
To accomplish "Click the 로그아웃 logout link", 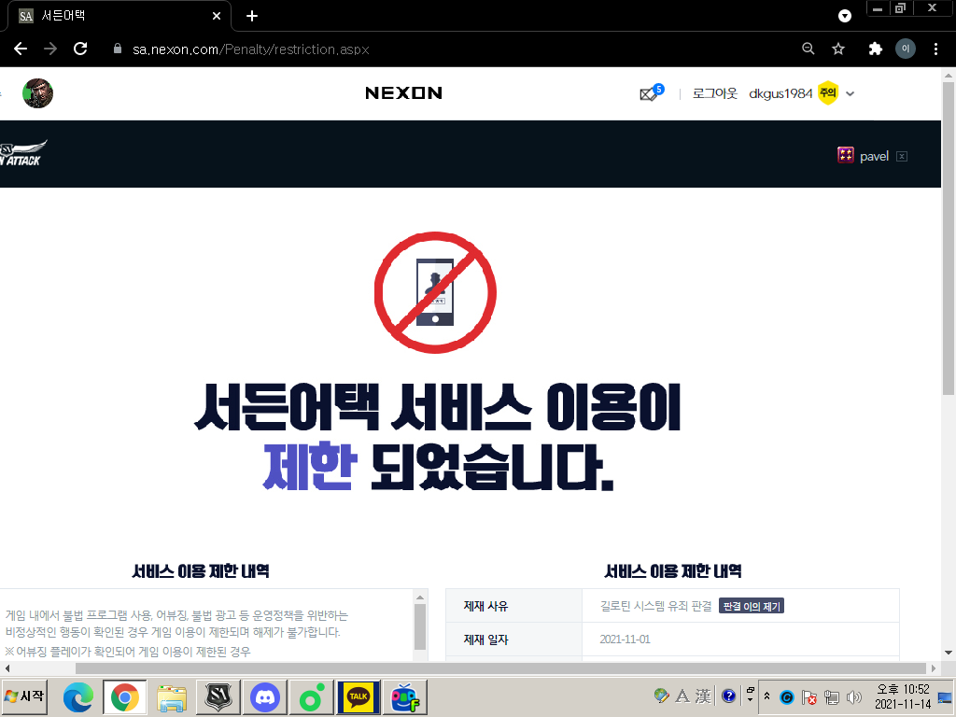I will [714, 93].
